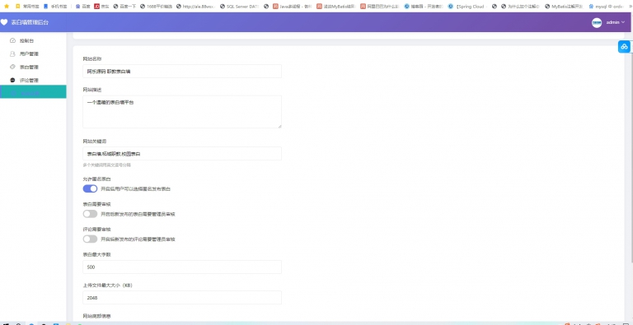Image resolution: width=633 pixels, height=325 pixels.
Task: Open the 常用书签 bookmarks folder
Action: coord(27,7)
